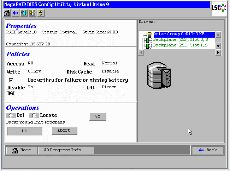Image resolution: width=230 pixels, height=171 pixels.
Task: Click the Drive Group 0 disk stack icon
Action: click(149, 35)
